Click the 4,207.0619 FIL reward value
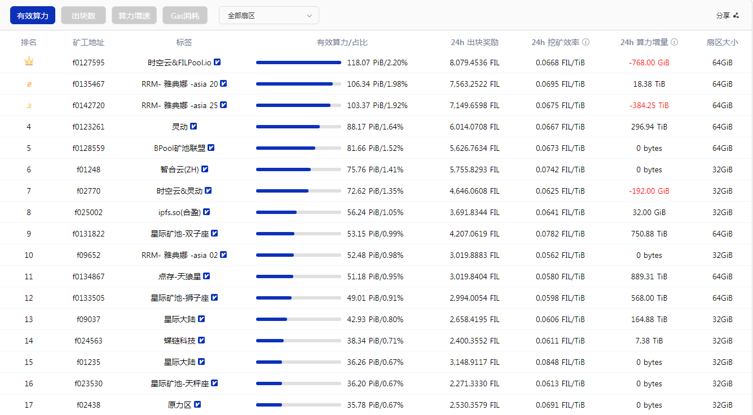 (x=474, y=234)
